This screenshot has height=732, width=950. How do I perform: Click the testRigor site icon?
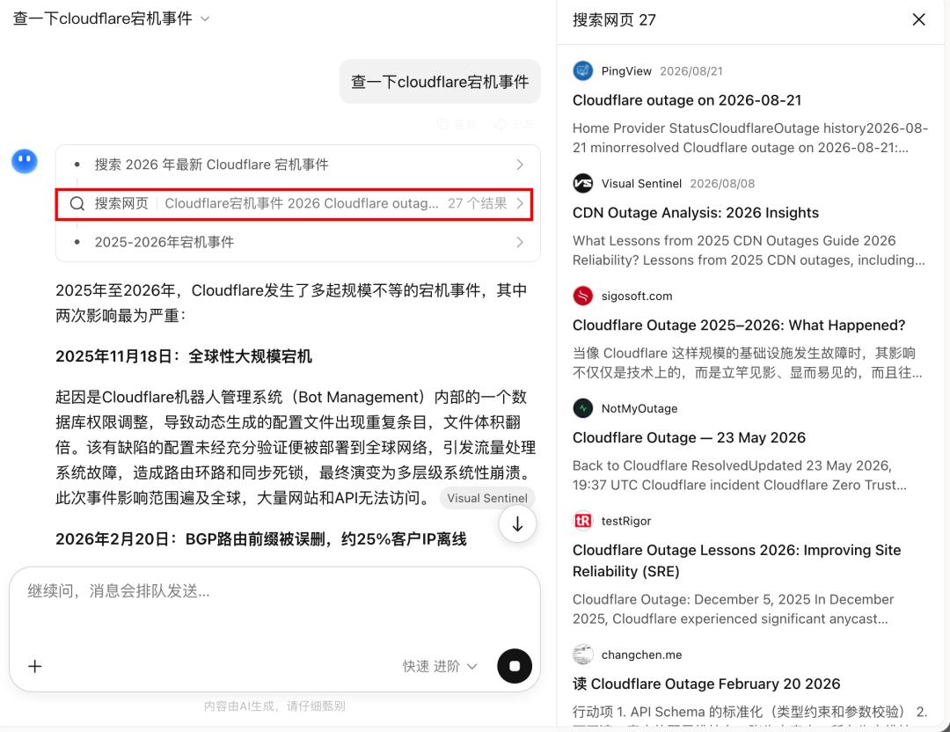(583, 521)
